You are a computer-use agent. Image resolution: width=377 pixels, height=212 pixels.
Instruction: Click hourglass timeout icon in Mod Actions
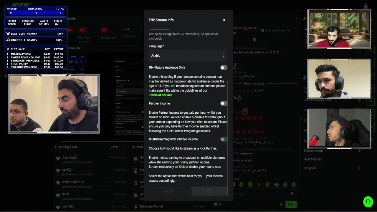136,170
